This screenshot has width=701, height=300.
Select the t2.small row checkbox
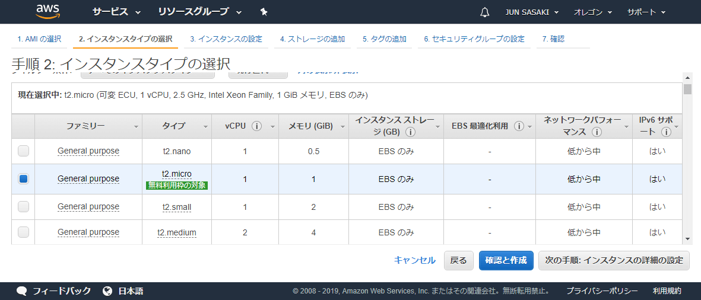pyautogui.click(x=23, y=207)
